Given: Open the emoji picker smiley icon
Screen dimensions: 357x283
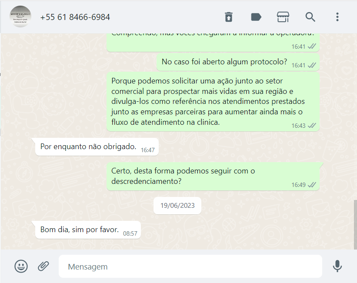Looking at the screenshot, I should point(21,266).
